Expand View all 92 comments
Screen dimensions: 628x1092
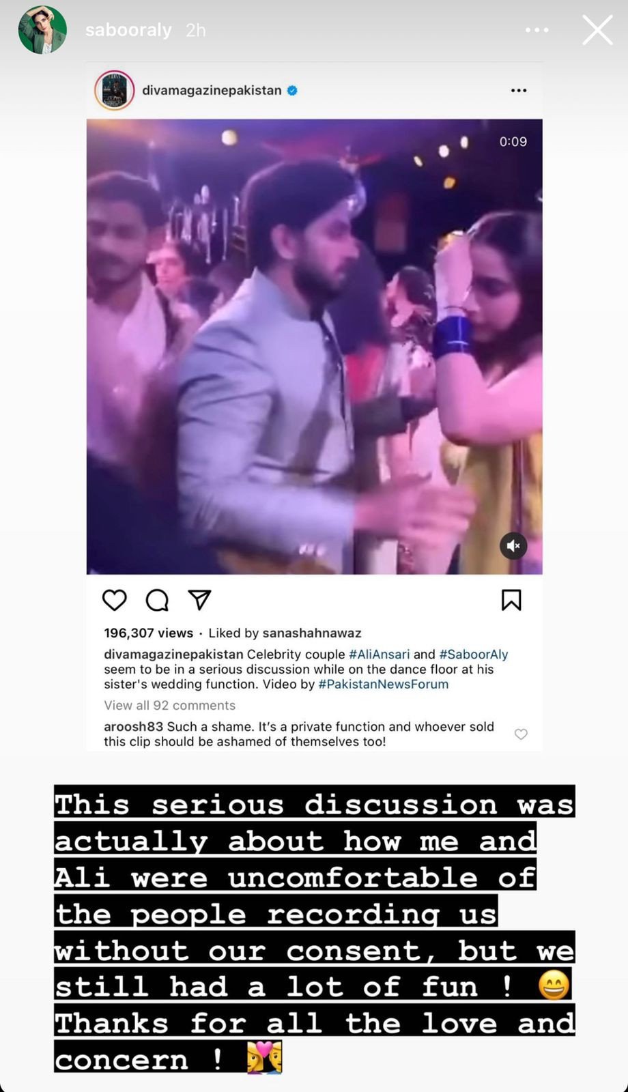(x=170, y=705)
